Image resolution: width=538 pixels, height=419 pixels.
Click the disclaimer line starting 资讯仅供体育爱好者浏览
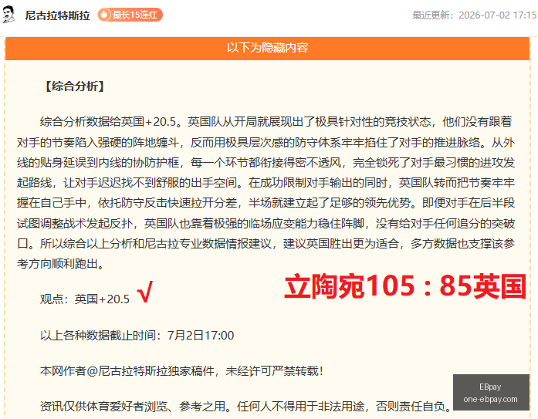coord(246,407)
